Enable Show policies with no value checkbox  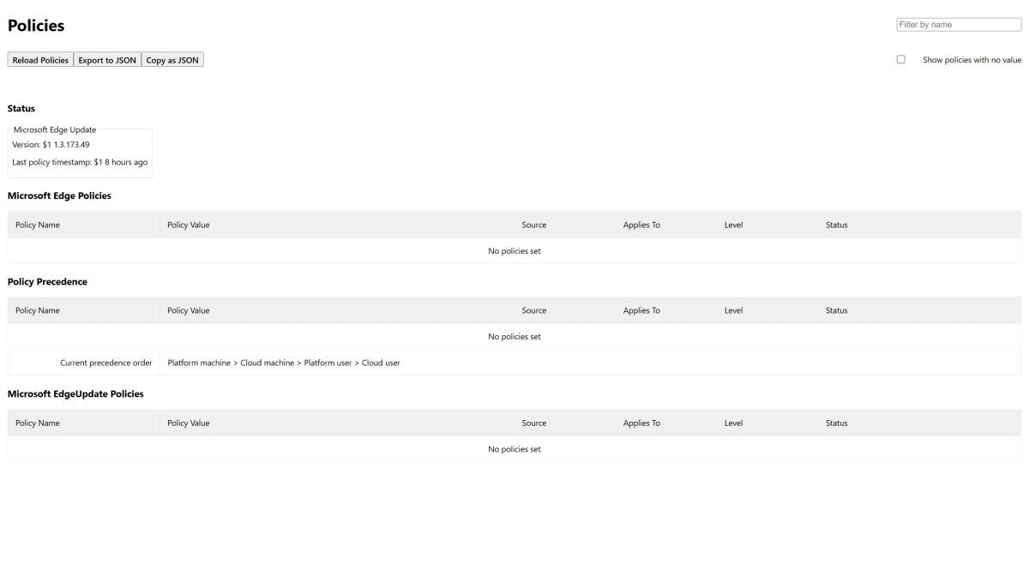pyautogui.click(x=900, y=60)
